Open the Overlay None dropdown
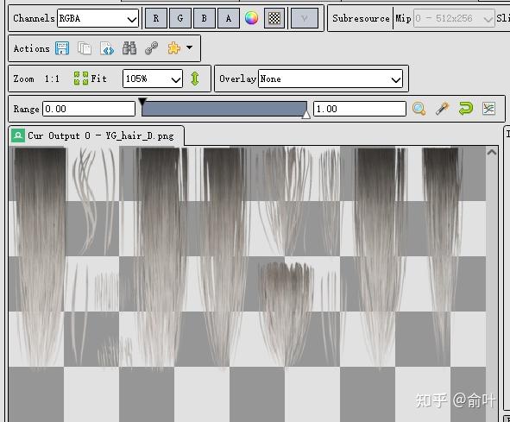This screenshot has height=422, width=510. pyautogui.click(x=331, y=79)
